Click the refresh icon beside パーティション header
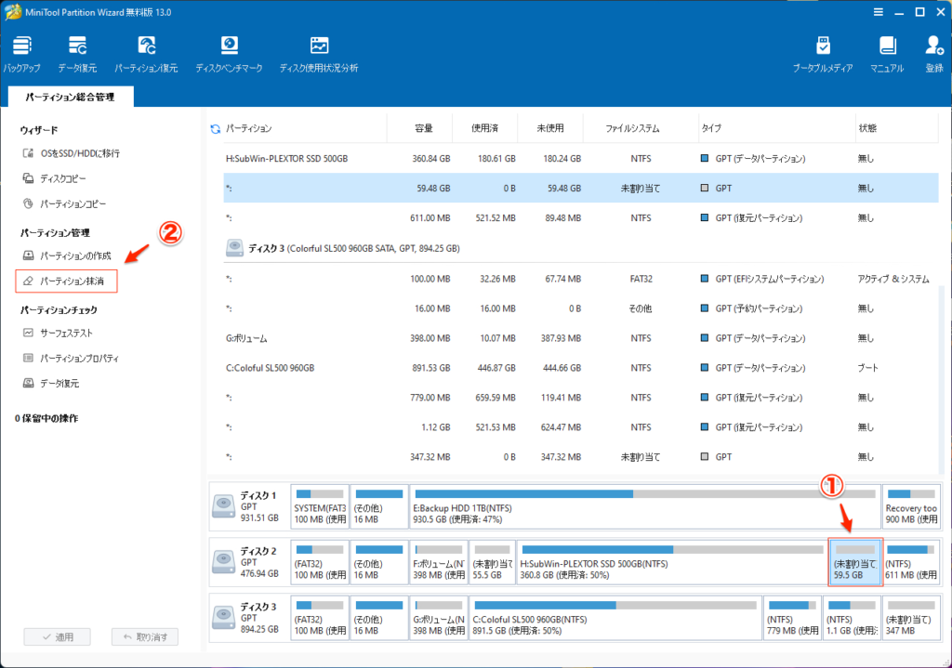 pos(216,128)
